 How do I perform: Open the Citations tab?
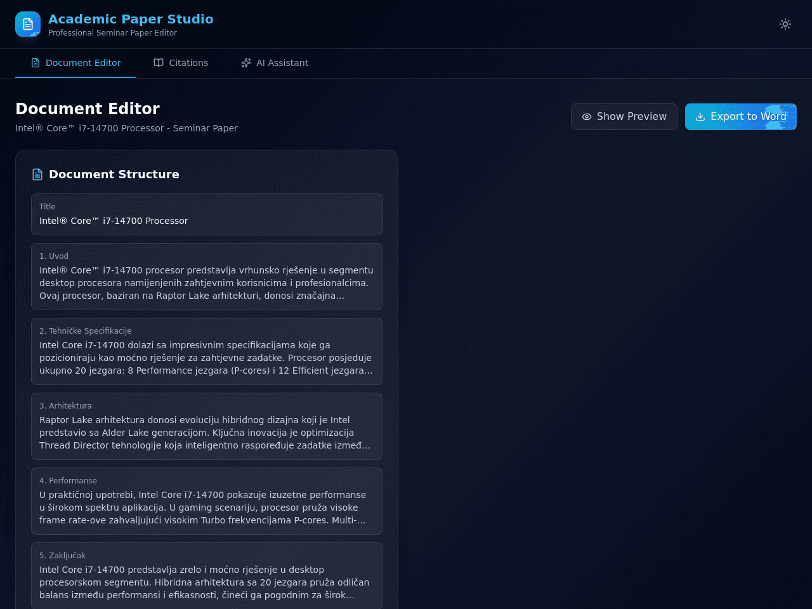[x=181, y=63]
